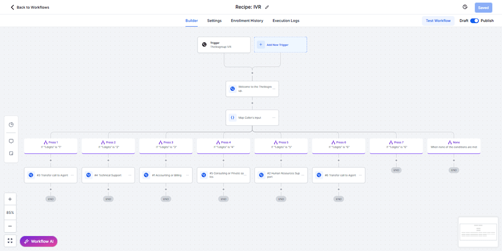Select the Press 3 branch condition
The height and width of the screenshot is (251, 502).
coord(166,145)
